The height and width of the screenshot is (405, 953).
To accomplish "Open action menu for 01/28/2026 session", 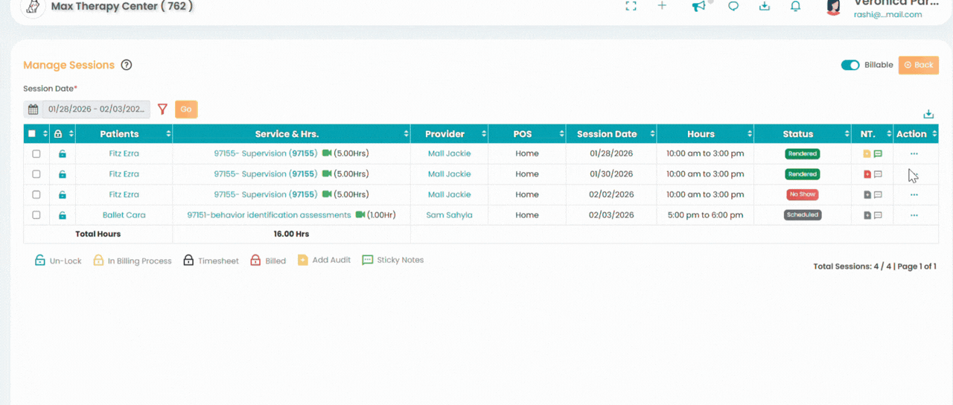I will tap(914, 154).
